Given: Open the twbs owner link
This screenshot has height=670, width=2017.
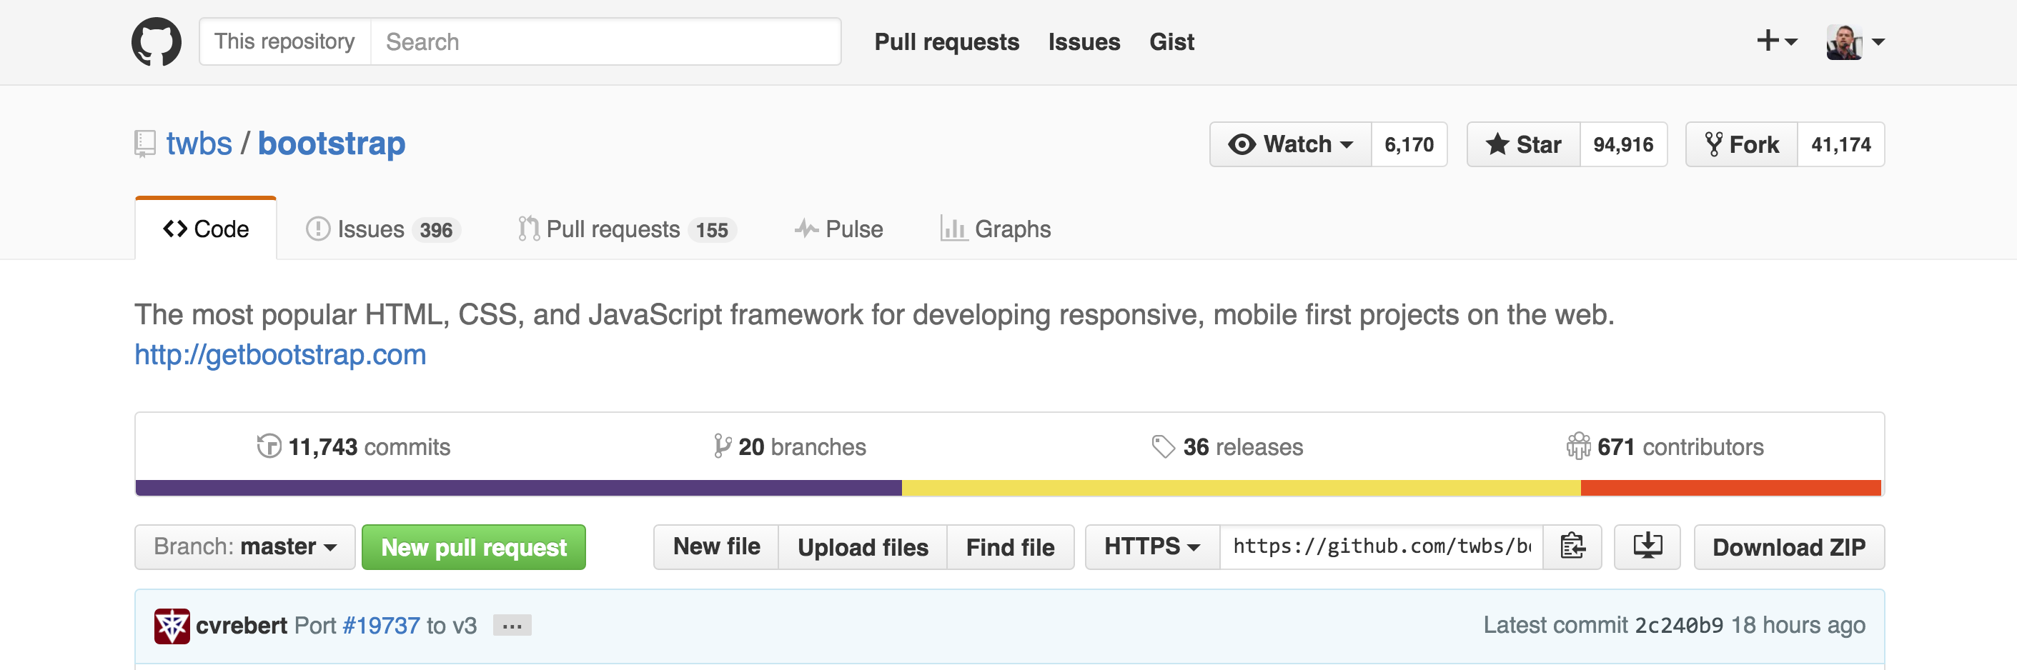Looking at the screenshot, I should 199,144.
